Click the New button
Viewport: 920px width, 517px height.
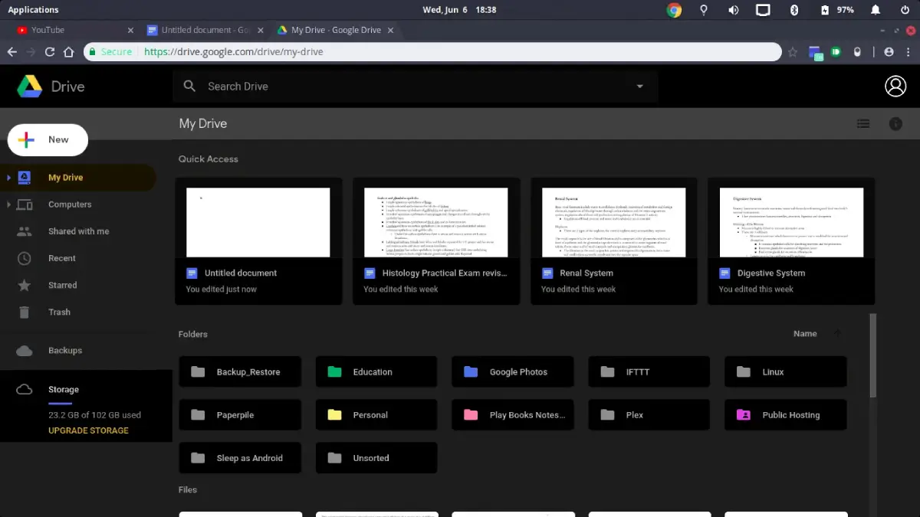tap(47, 139)
